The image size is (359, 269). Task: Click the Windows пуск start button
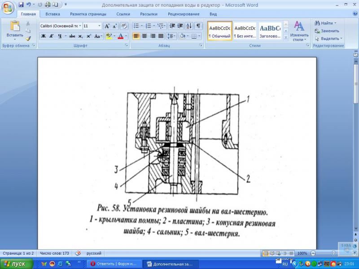click(x=14, y=264)
